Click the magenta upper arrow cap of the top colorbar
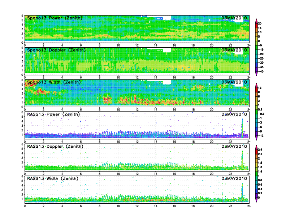This screenshot has width=286, height=221. point(256,21)
